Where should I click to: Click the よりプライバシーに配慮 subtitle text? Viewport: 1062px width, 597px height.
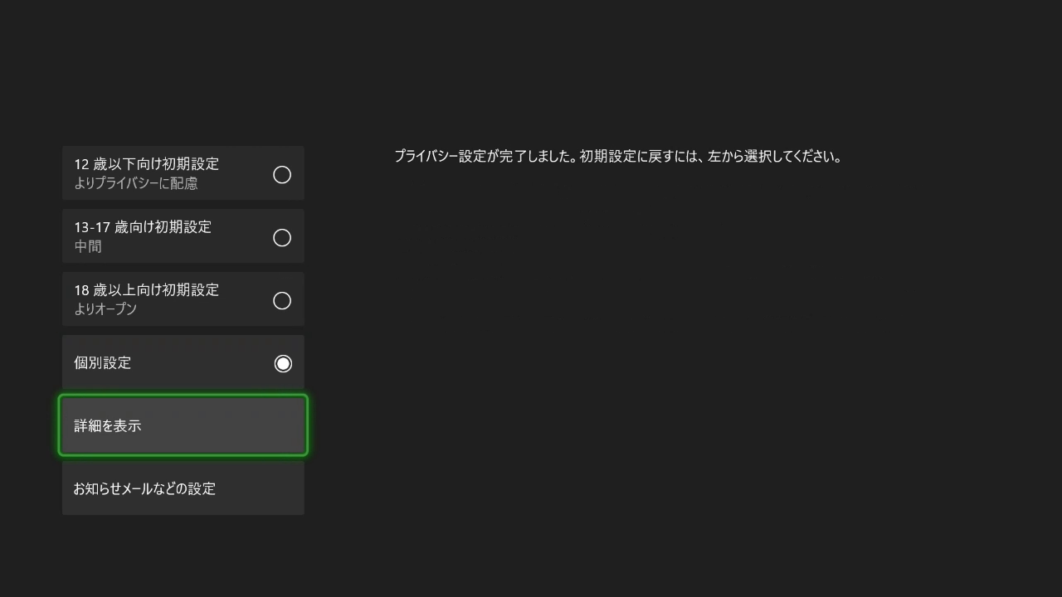click(136, 183)
